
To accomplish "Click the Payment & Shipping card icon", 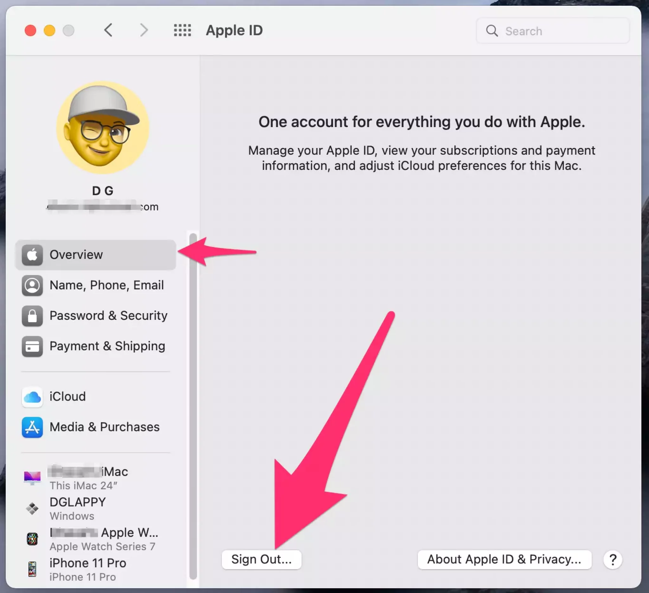I will [32, 346].
